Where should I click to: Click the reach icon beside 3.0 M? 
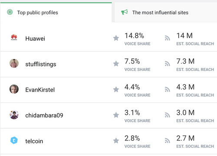pyautogui.click(x=168, y=115)
